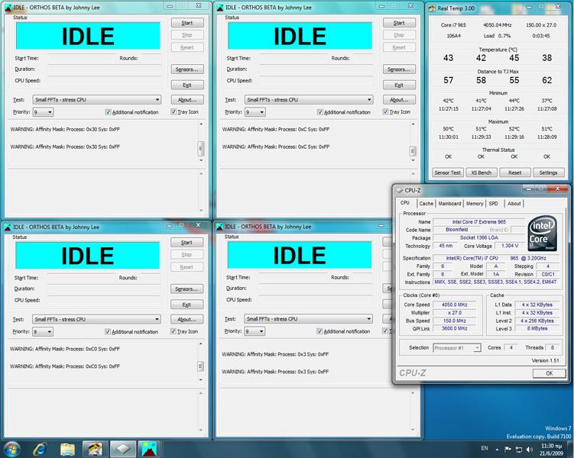Click OK in the CPU-Z window
574x458 pixels.
point(549,373)
